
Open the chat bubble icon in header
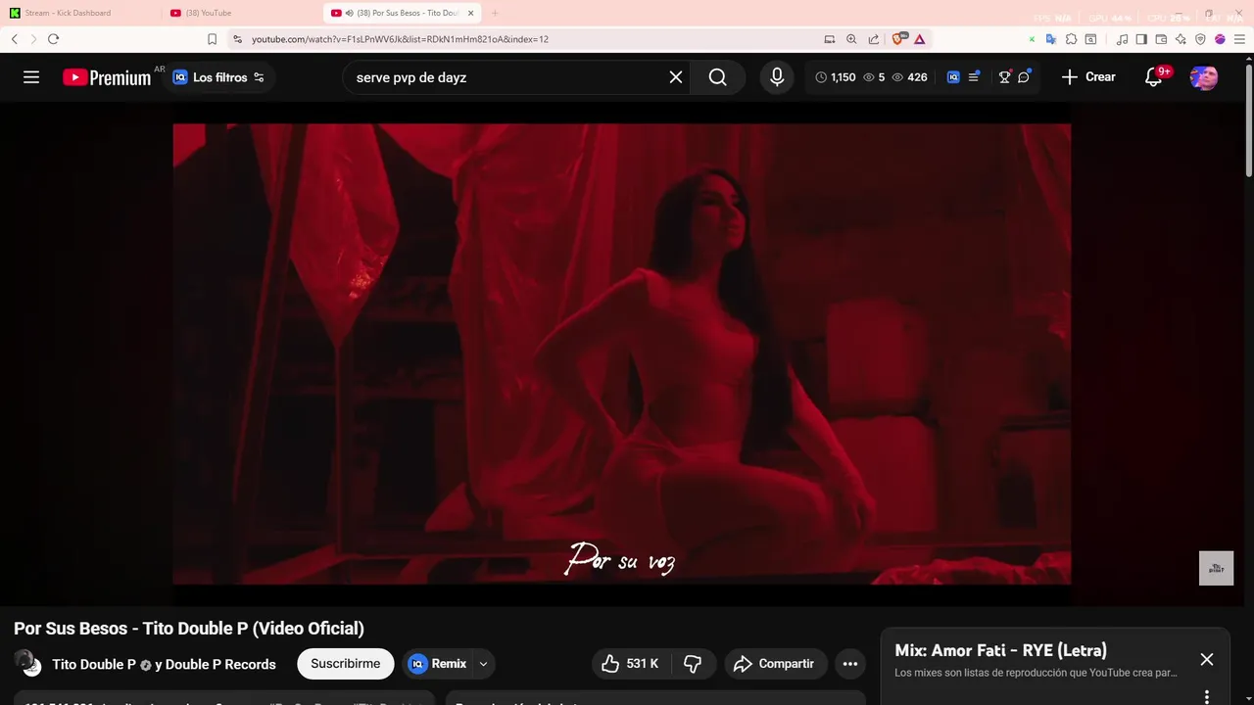point(1025,77)
